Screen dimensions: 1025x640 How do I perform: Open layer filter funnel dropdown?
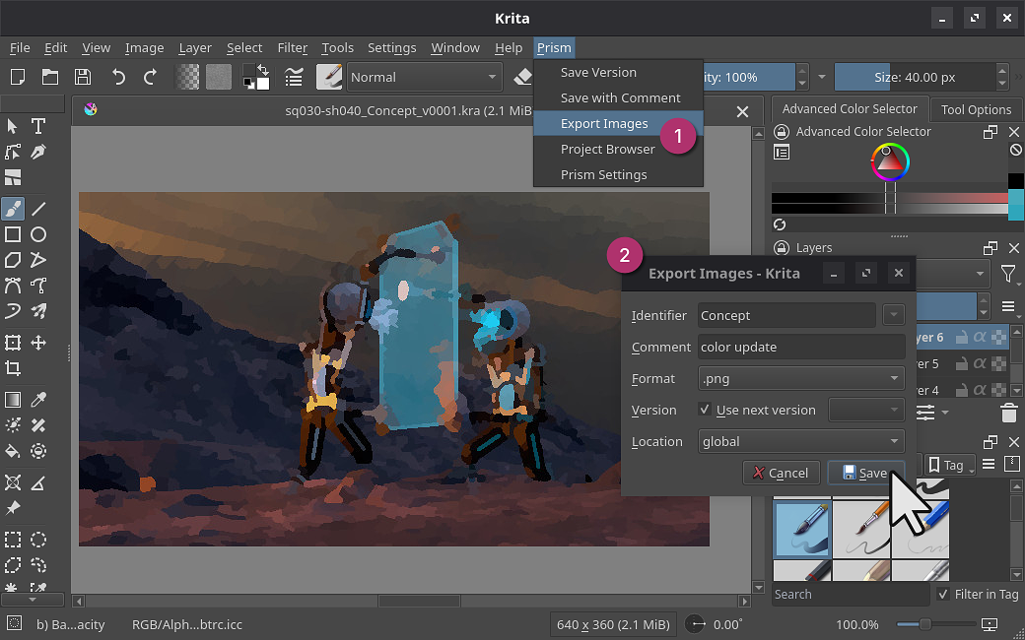(x=1009, y=275)
